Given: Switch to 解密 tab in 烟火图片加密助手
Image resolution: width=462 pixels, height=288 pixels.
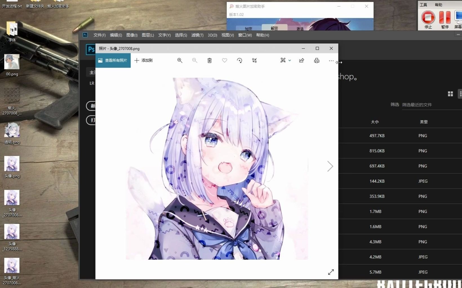Looking at the screenshot, I should [x=274, y=28].
